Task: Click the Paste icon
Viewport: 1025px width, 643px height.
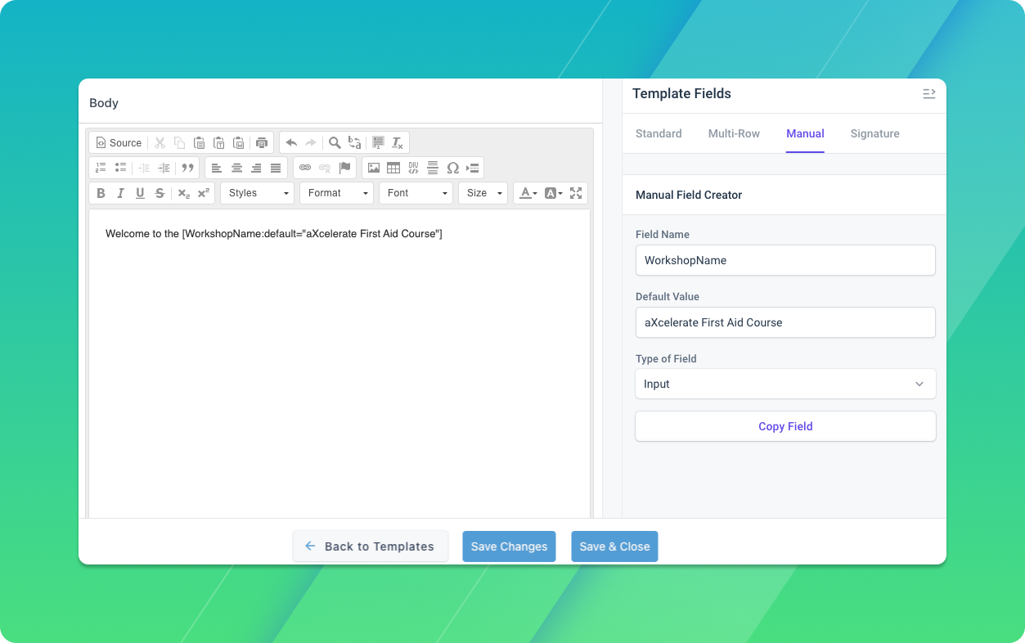Action: coord(200,142)
